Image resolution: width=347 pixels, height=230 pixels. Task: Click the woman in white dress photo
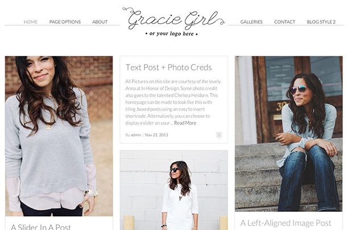coord(173,190)
